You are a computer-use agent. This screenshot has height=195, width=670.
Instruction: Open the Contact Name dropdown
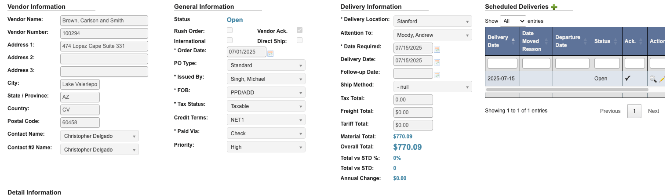click(x=99, y=136)
